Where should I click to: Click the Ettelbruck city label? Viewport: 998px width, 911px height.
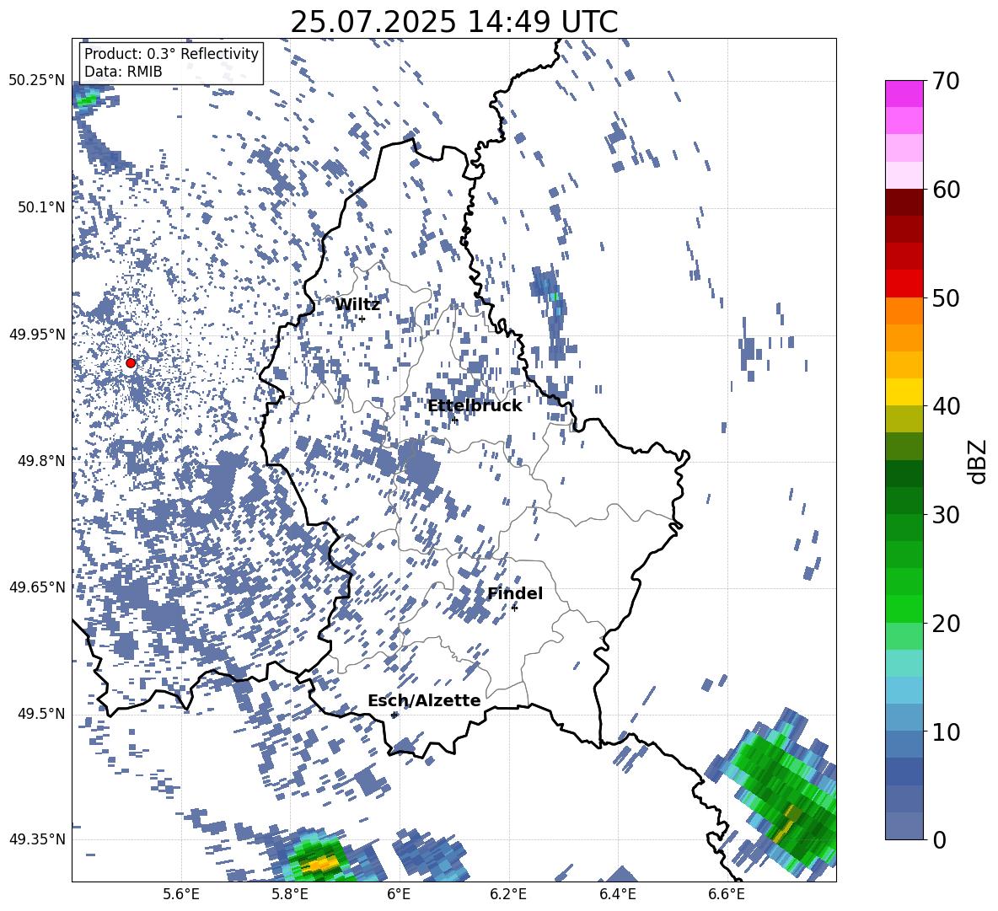pos(475,406)
